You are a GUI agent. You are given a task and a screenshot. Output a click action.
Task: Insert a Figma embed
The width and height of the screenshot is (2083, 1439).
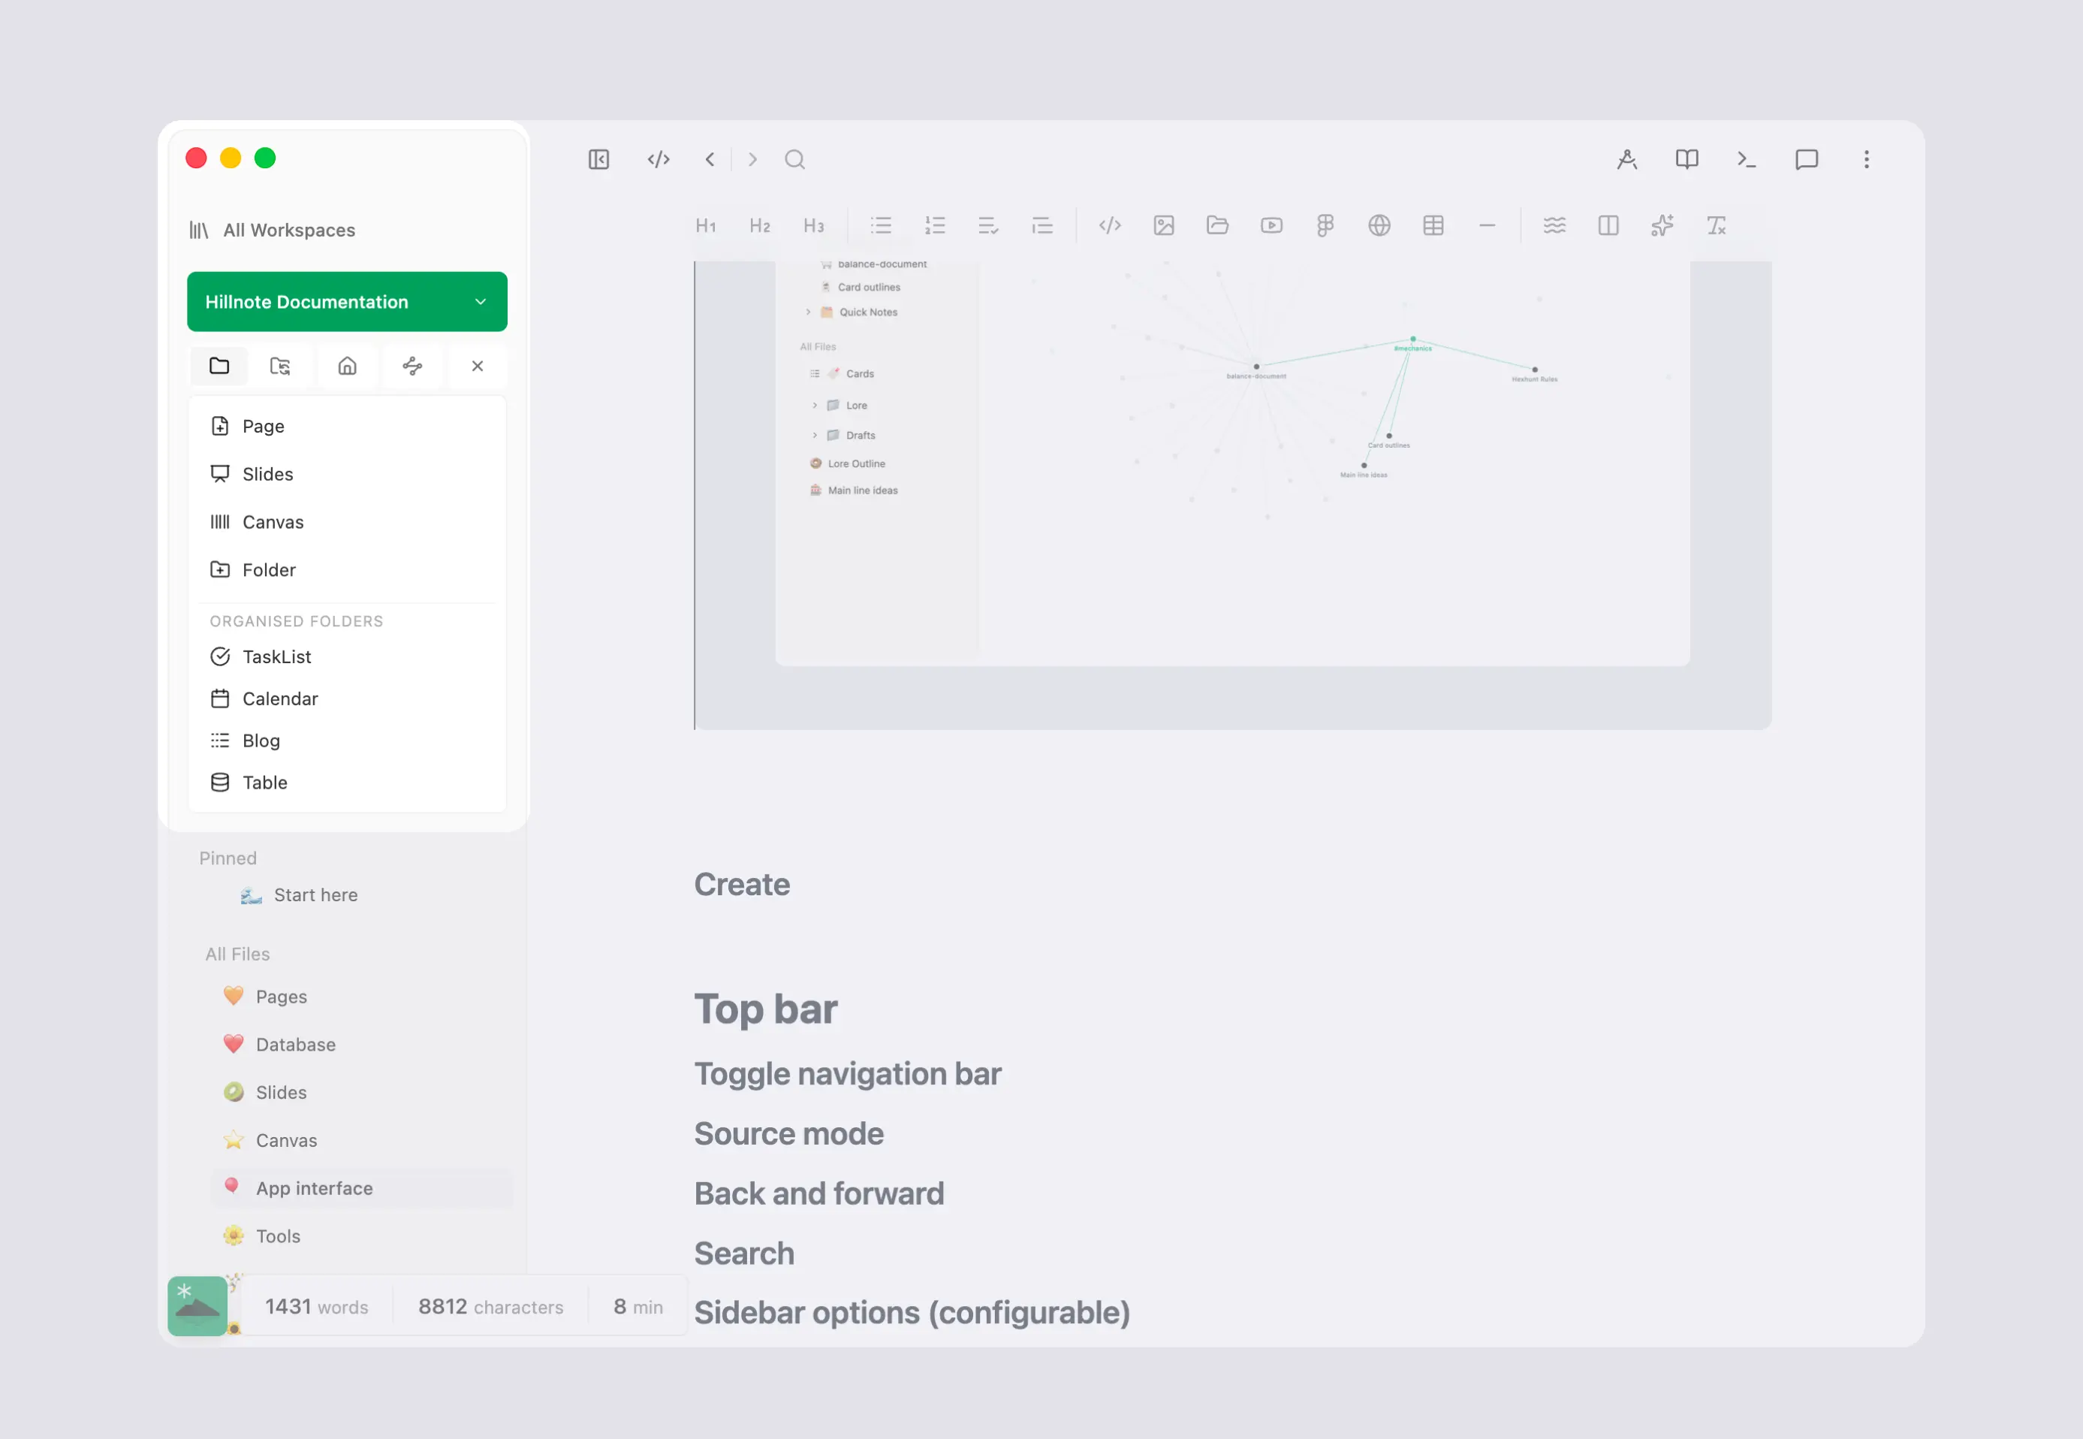click(1325, 225)
